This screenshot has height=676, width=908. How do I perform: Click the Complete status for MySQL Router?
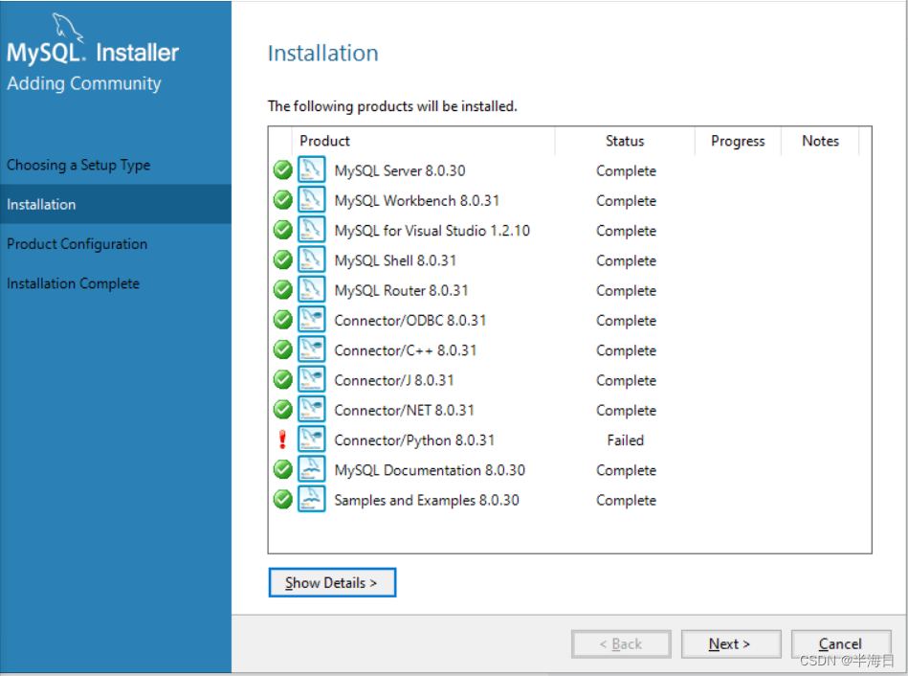pos(626,290)
